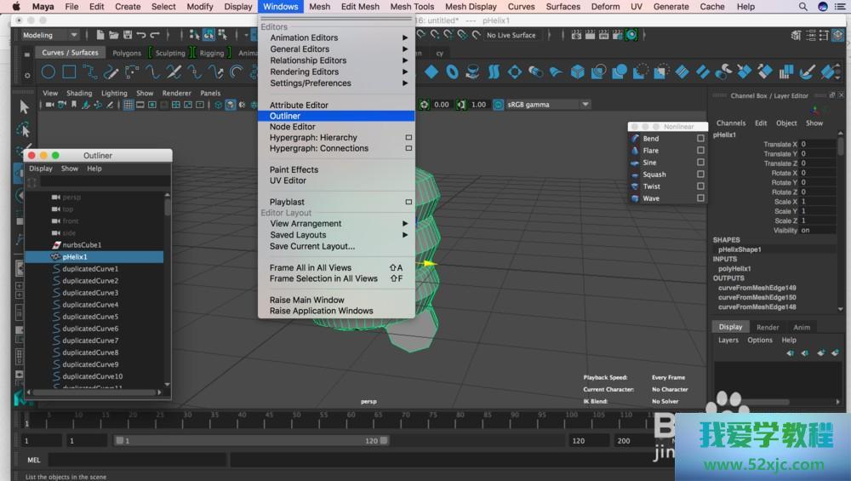Open option box for Squash deformer
The width and height of the screenshot is (851, 481).
pyautogui.click(x=700, y=174)
